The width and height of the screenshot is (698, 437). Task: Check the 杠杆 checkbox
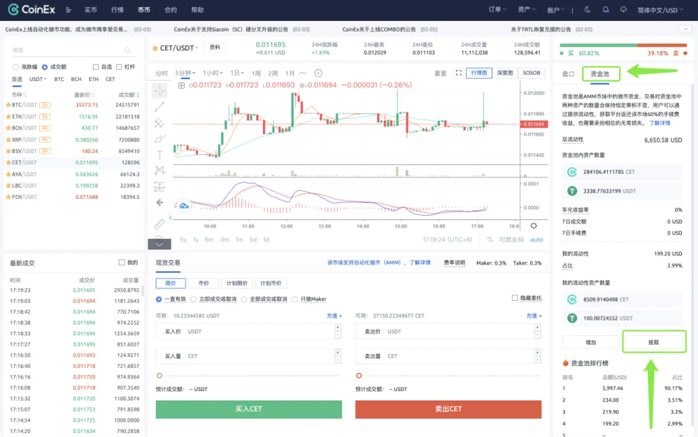click(x=119, y=67)
